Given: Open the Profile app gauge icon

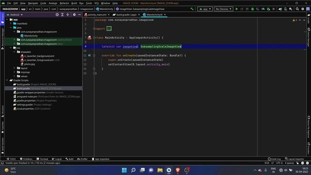Looking at the screenshot, I should click(x=263, y=9).
